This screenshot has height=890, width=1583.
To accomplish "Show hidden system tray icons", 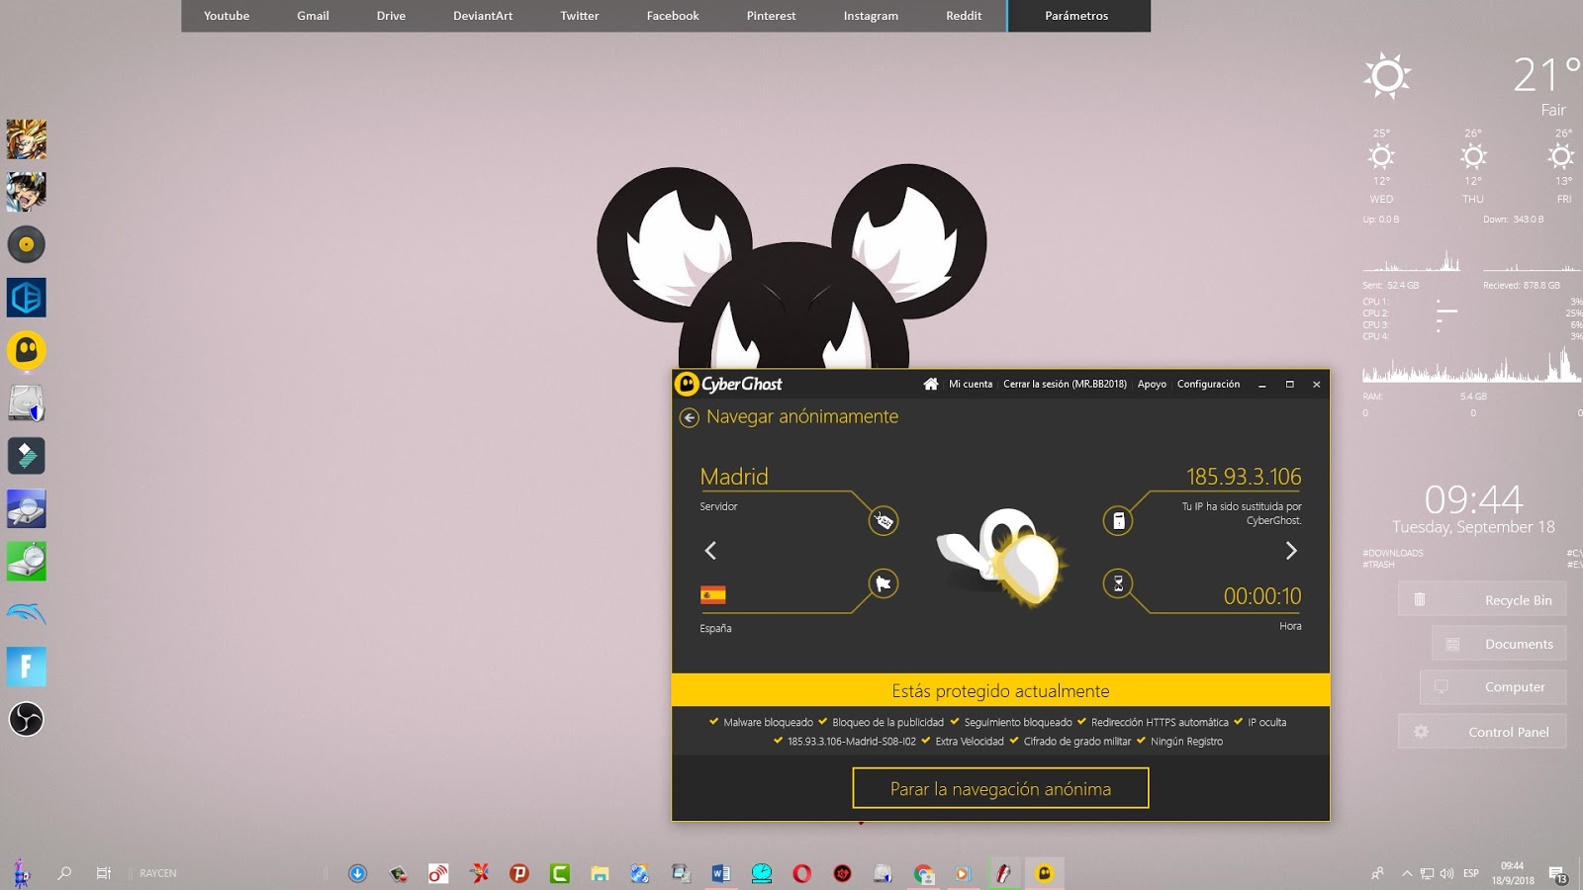I will click(x=1406, y=873).
